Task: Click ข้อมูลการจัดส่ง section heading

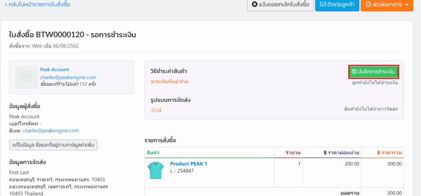Action: [x=28, y=162]
